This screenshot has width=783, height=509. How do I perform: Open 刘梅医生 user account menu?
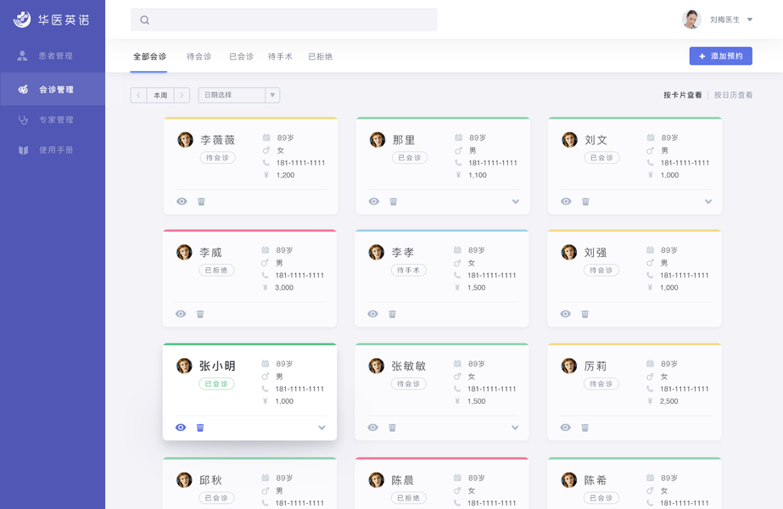tap(719, 20)
